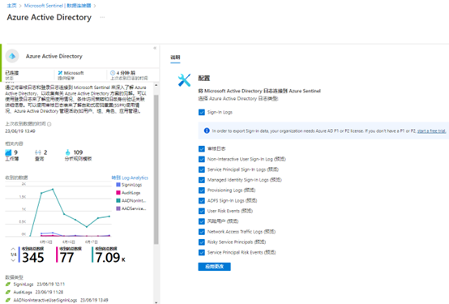Toggle the audit logs checkbox below the notice

pos(202,148)
